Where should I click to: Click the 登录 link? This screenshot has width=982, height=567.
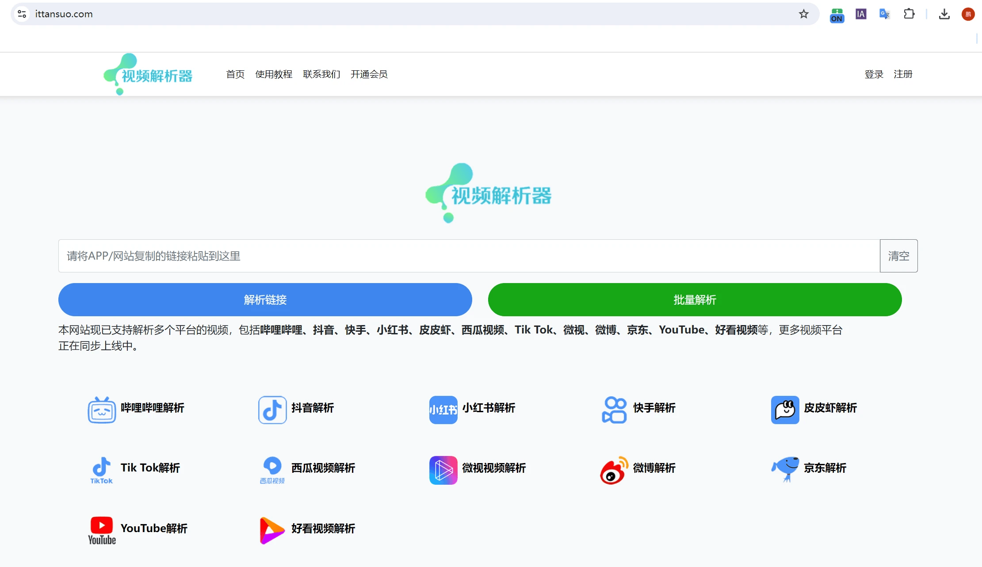874,74
